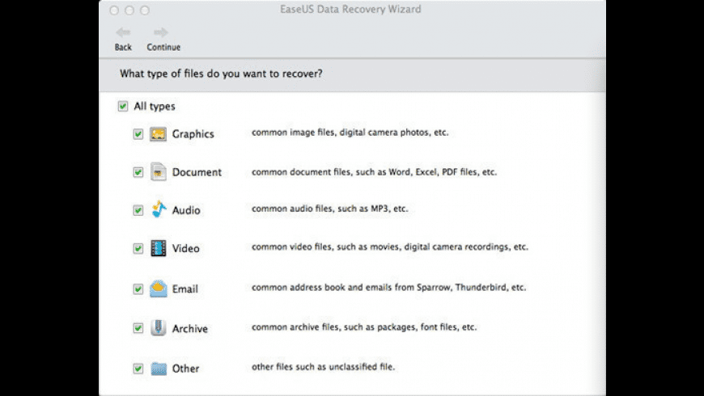Image resolution: width=704 pixels, height=396 pixels.
Task: Click the Email envelope icon
Action: [158, 289]
